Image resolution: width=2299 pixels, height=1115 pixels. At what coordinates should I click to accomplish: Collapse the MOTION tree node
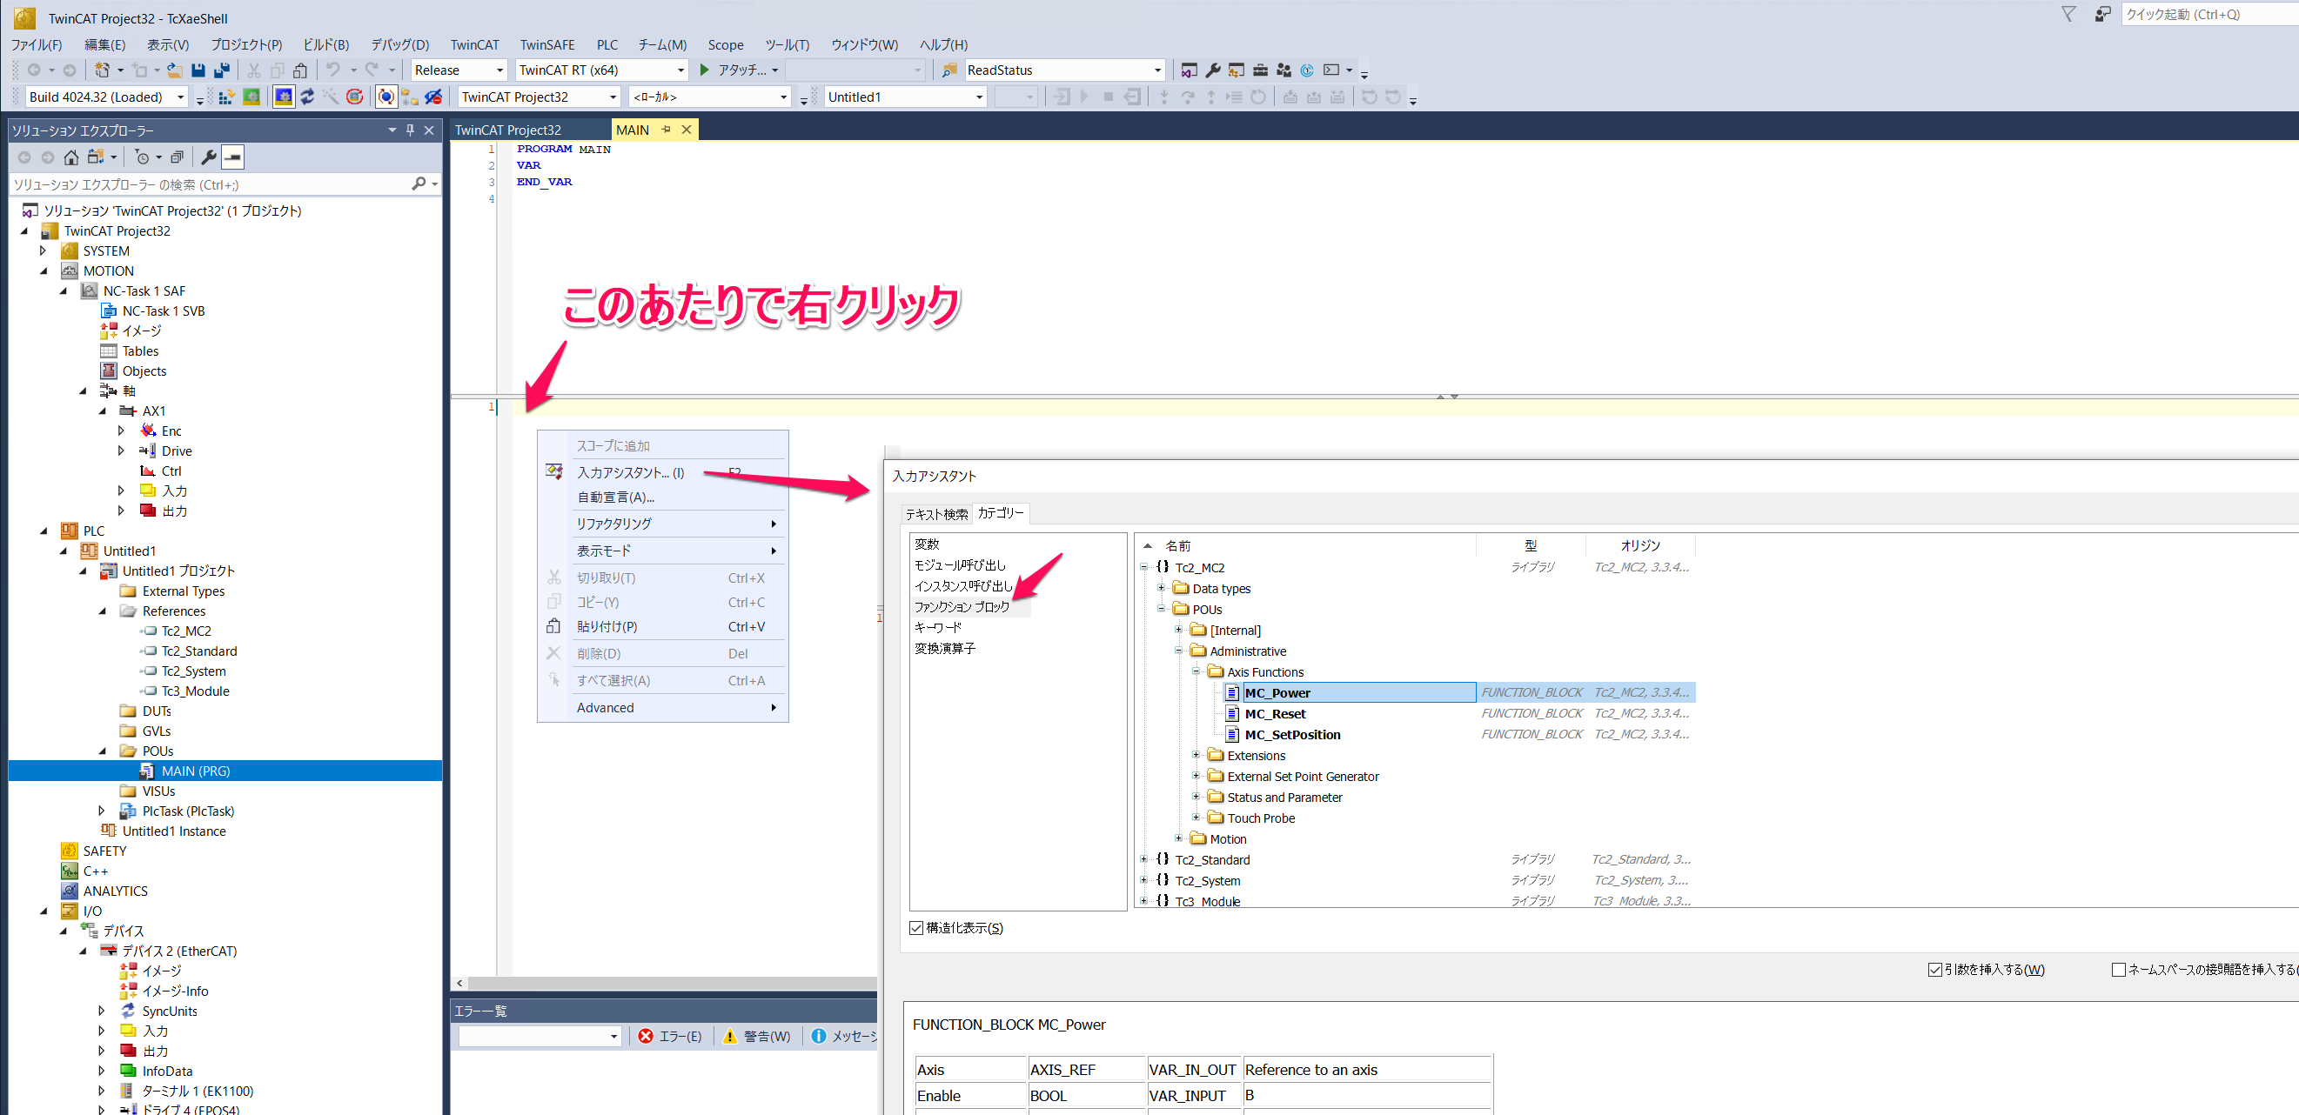(44, 271)
